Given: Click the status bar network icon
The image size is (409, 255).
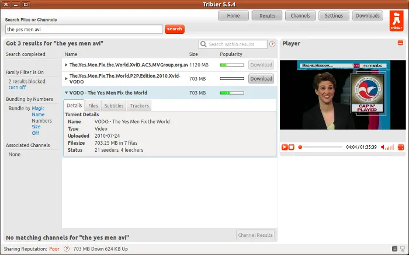Looking at the screenshot, I should [x=403, y=249].
